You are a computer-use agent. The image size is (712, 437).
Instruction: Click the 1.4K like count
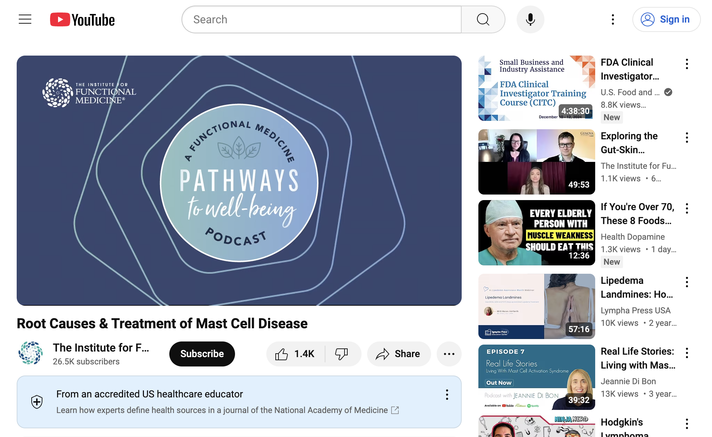click(304, 354)
